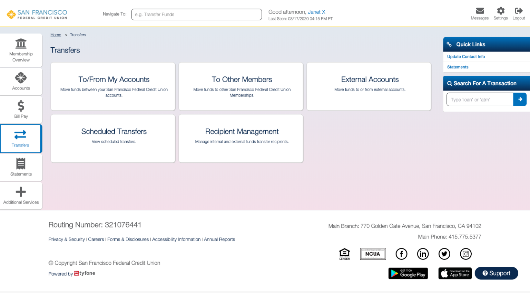Open Facebook from the footer icons
The width and height of the screenshot is (530, 293).
tap(401, 254)
